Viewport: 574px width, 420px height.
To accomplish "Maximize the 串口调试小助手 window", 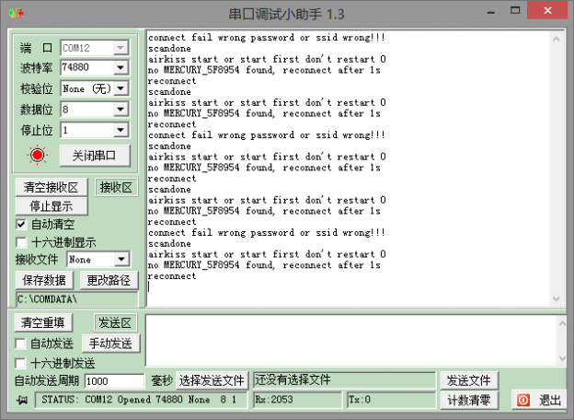I will click(x=515, y=11).
